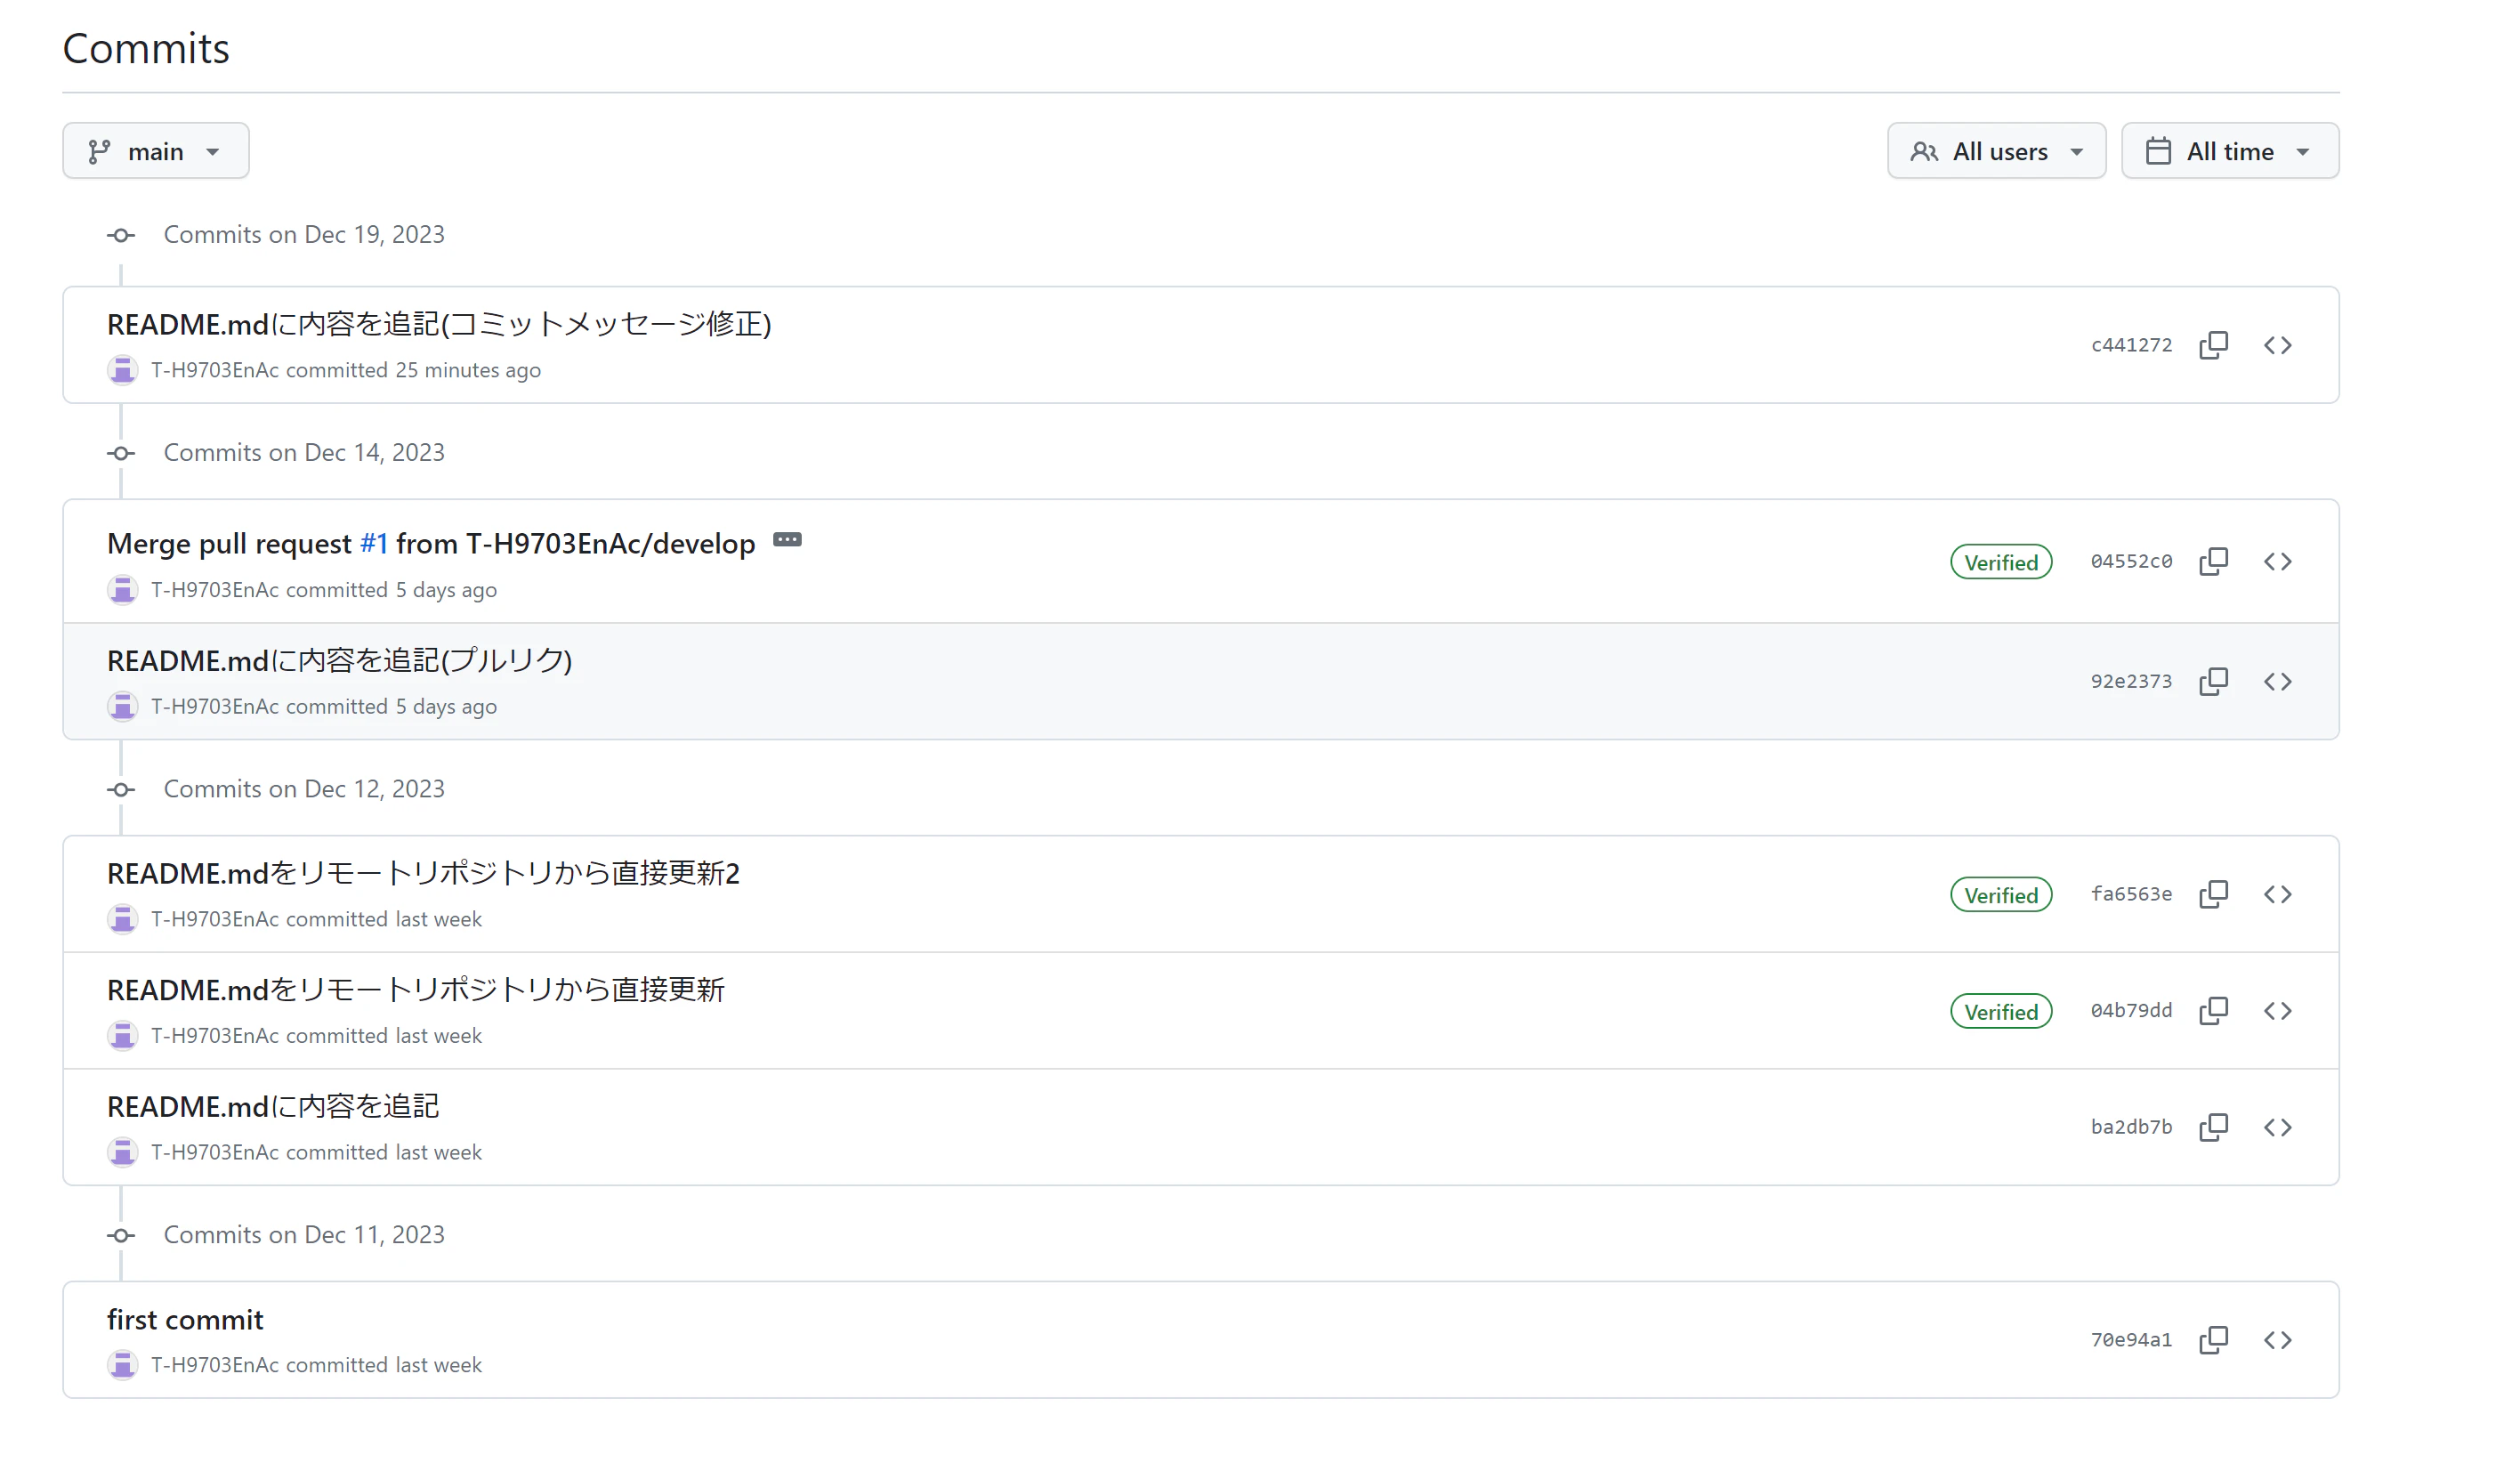Open commit hash 92e2373 link
Image resolution: width=2520 pixels, height=1471 pixels.
point(2130,681)
